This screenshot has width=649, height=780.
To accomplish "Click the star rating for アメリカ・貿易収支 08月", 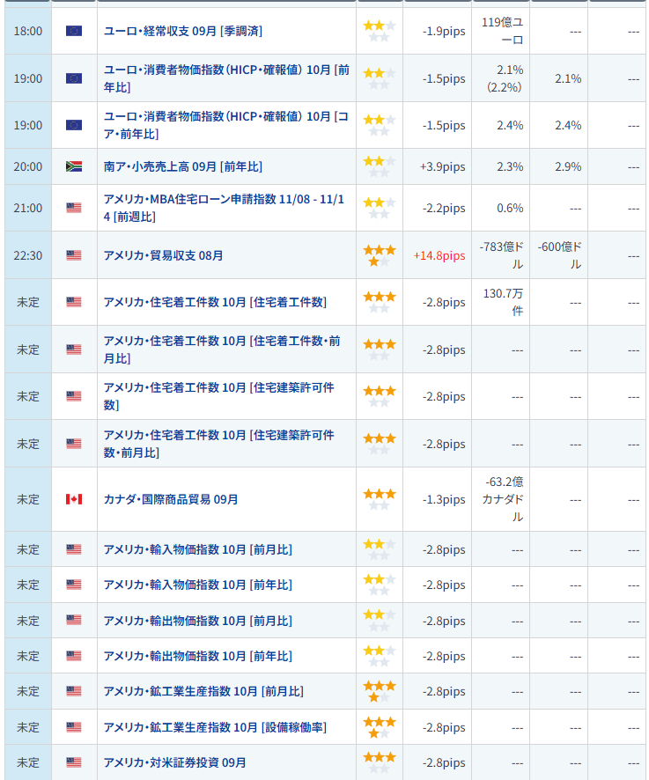I will pos(380,255).
